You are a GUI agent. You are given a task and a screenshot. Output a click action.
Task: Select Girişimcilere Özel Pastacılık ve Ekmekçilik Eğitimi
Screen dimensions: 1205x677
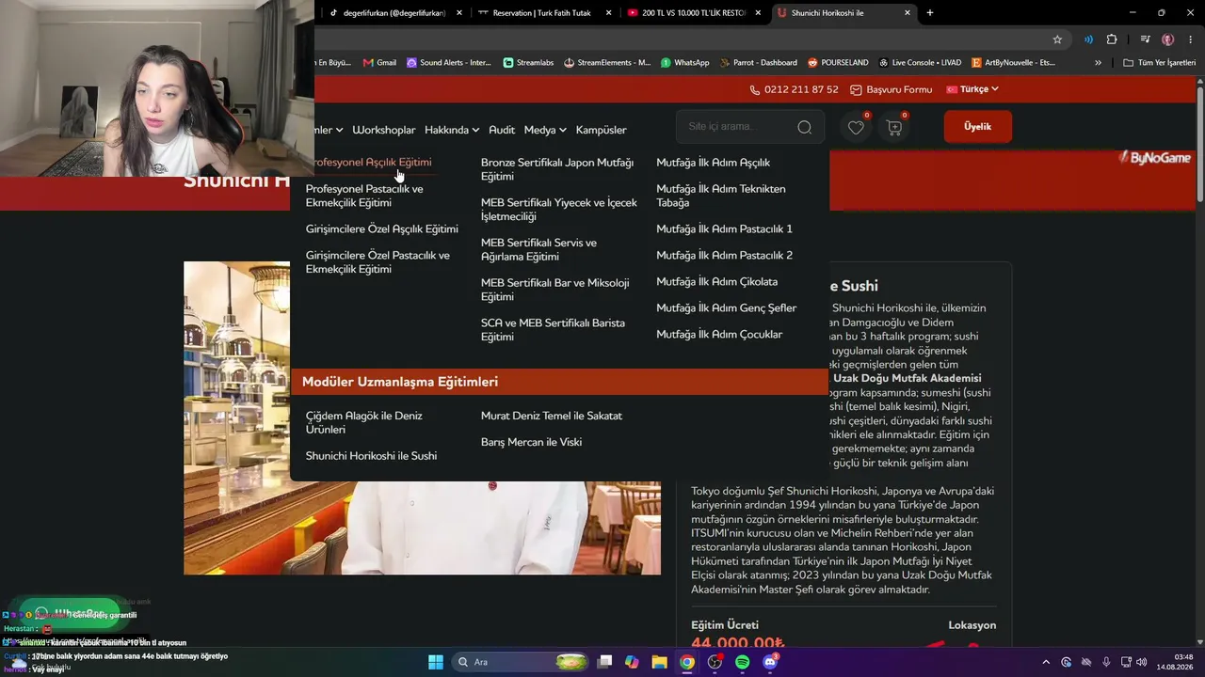(378, 262)
